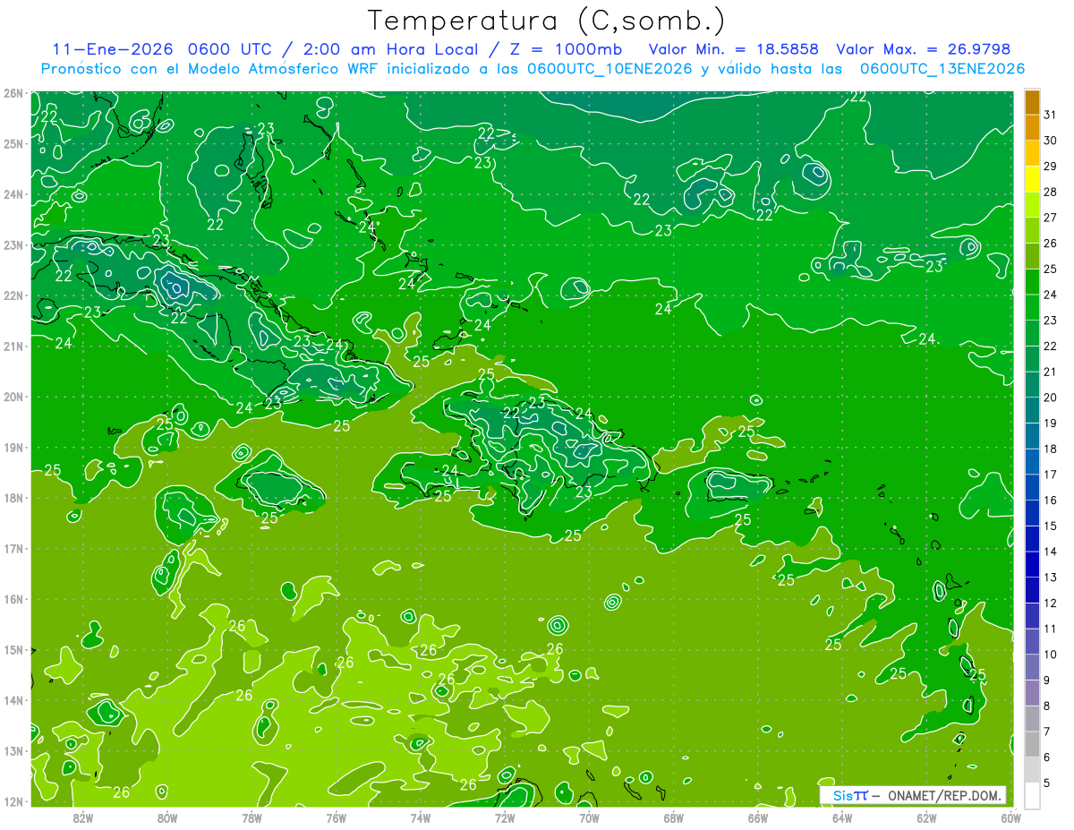Screen dimensions: 1074x830
Task: Click the 21N latitude axis label
Action: tap(13, 346)
